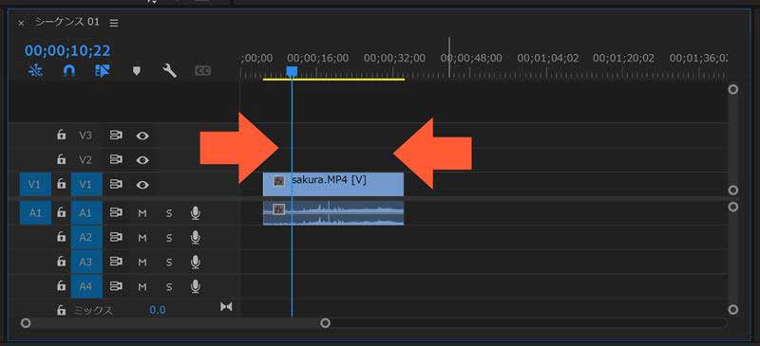The image size is (760, 346).
Task: Click the time ruler at 00;00;32;00
Action: [x=394, y=59]
